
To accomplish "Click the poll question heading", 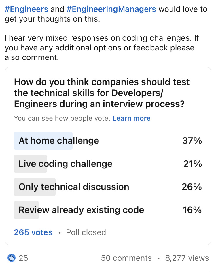I will click(102, 93).
